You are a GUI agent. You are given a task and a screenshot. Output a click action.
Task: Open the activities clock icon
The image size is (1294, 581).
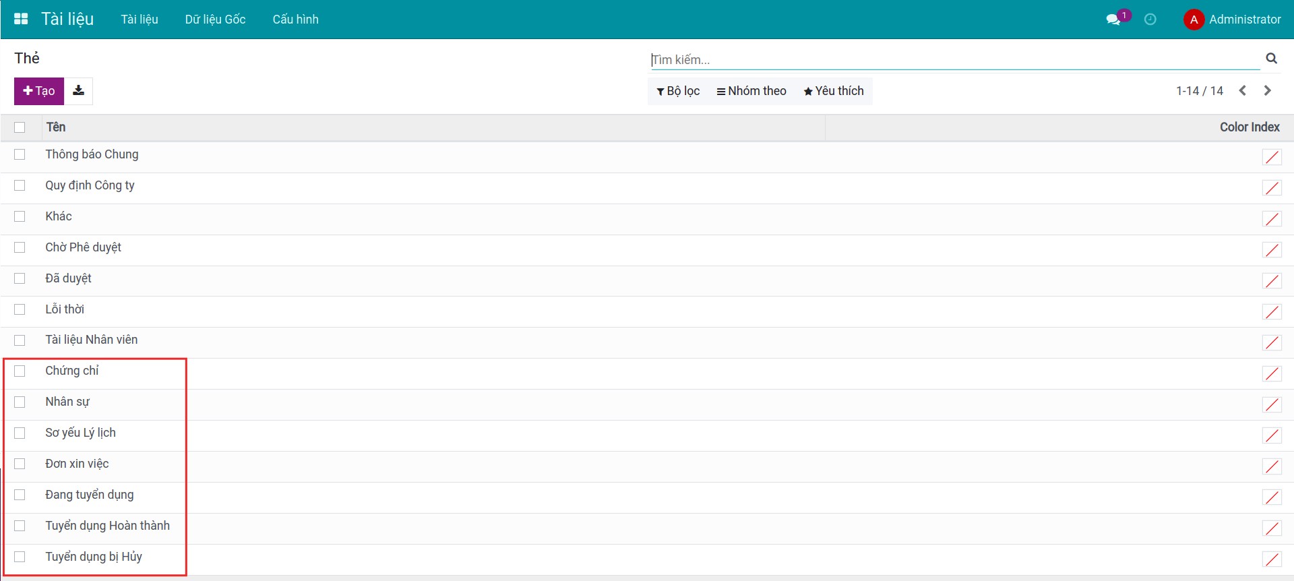(x=1150, y=20)
